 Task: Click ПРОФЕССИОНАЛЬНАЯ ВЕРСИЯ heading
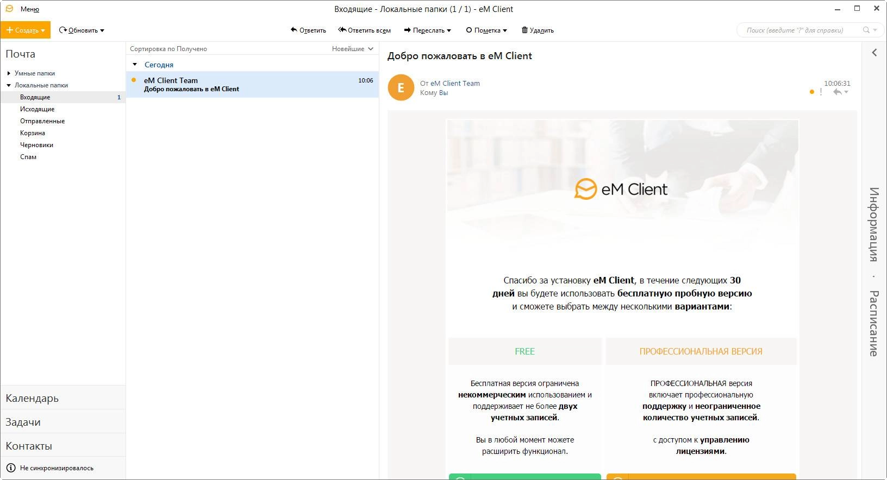[x=701, y=351]
